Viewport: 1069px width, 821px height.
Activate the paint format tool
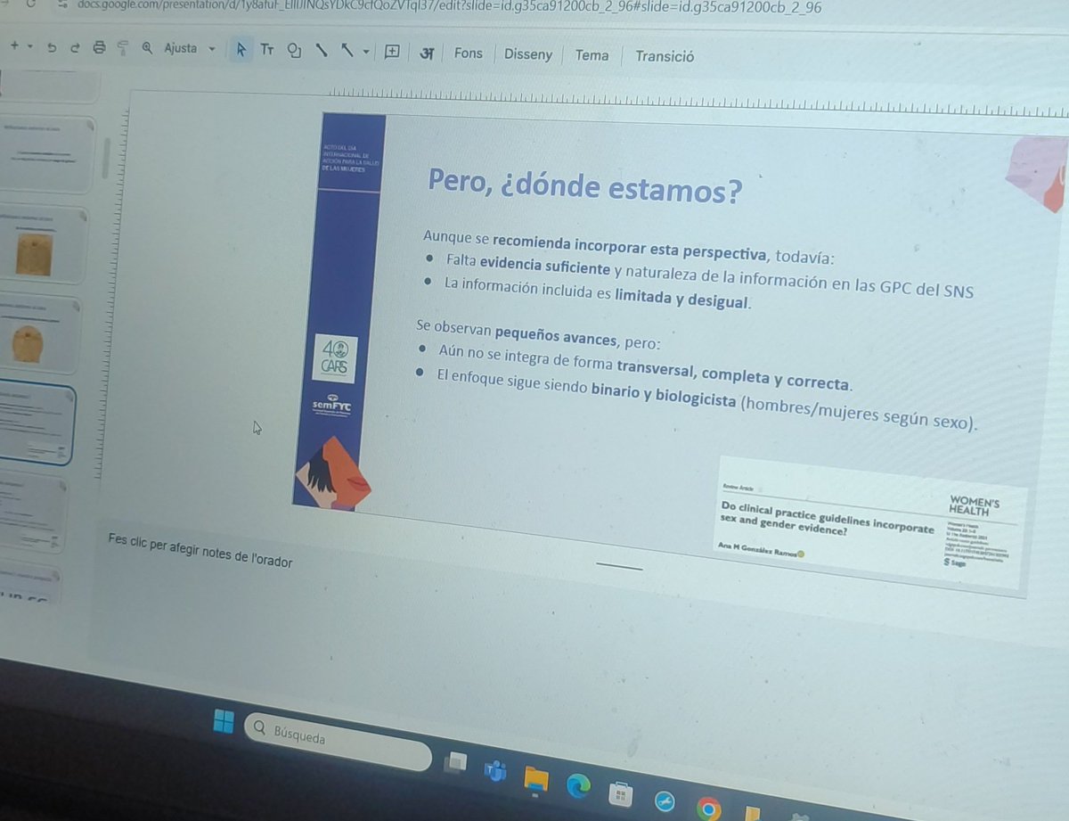[123, 48]
